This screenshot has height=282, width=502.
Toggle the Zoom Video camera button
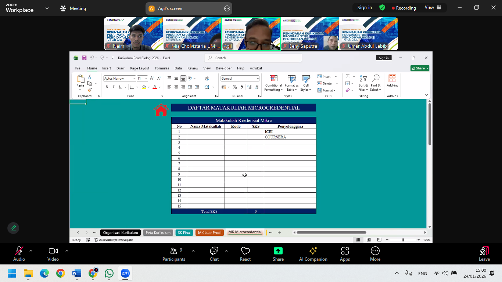[53, 251]
